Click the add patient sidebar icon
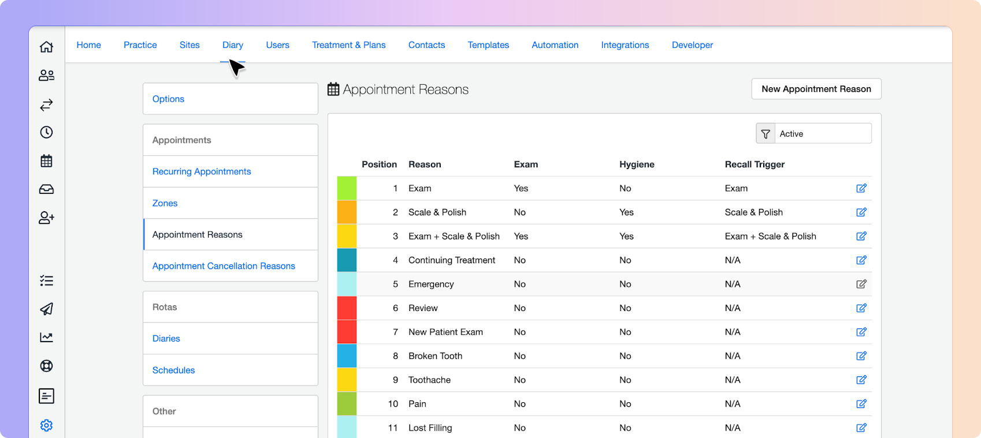 [46, 218]
